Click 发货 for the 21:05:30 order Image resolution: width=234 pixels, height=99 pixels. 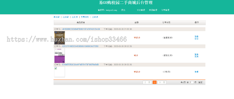pyautogui.click(x=196, y=39)
